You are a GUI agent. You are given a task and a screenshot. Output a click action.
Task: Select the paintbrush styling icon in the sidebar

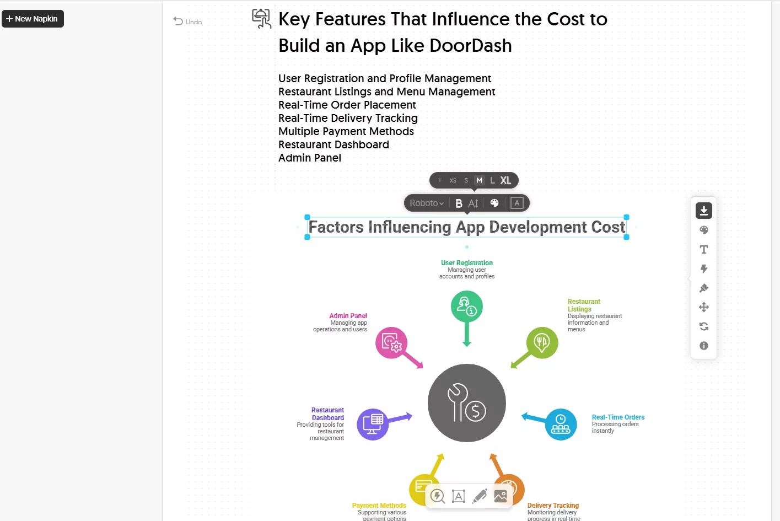click(704, 288)
